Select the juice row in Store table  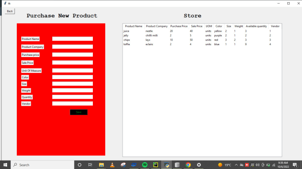(202, 31)
